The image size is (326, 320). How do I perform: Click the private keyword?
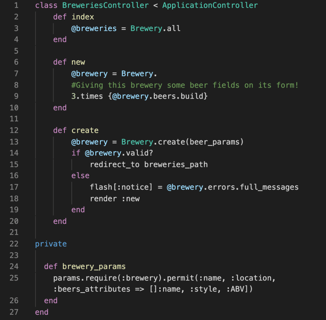pos(51,244)
